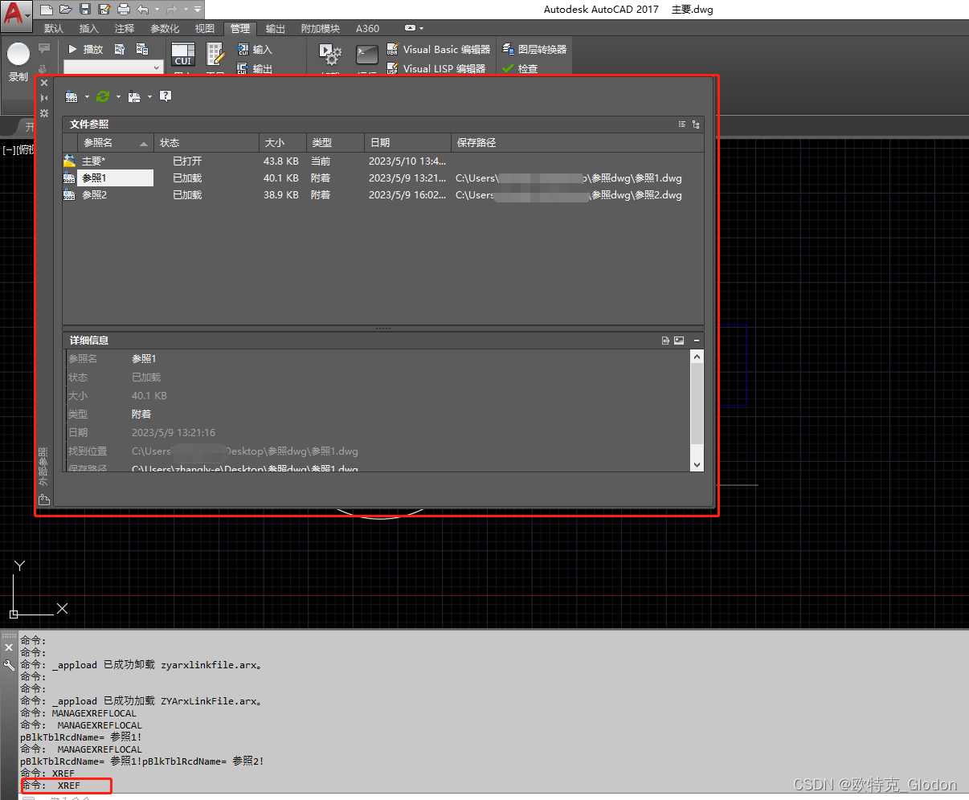Switch the details pane to details mode
The height and width of the screenshot is (800, 969).
click(665, 341)
